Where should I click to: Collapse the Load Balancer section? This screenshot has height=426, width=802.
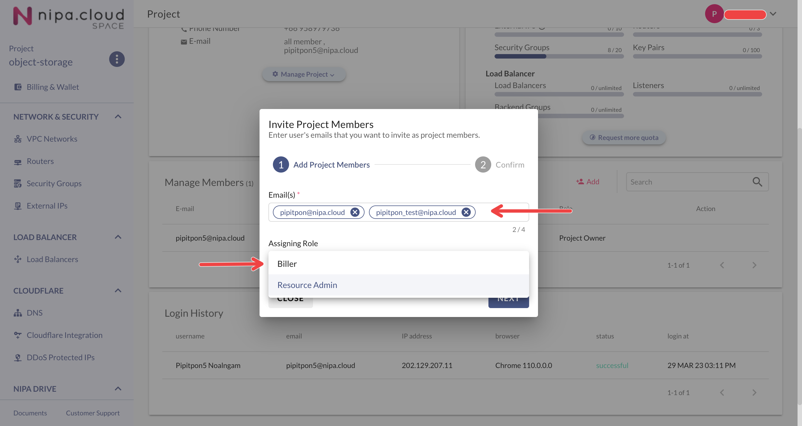tap(118, 237)
